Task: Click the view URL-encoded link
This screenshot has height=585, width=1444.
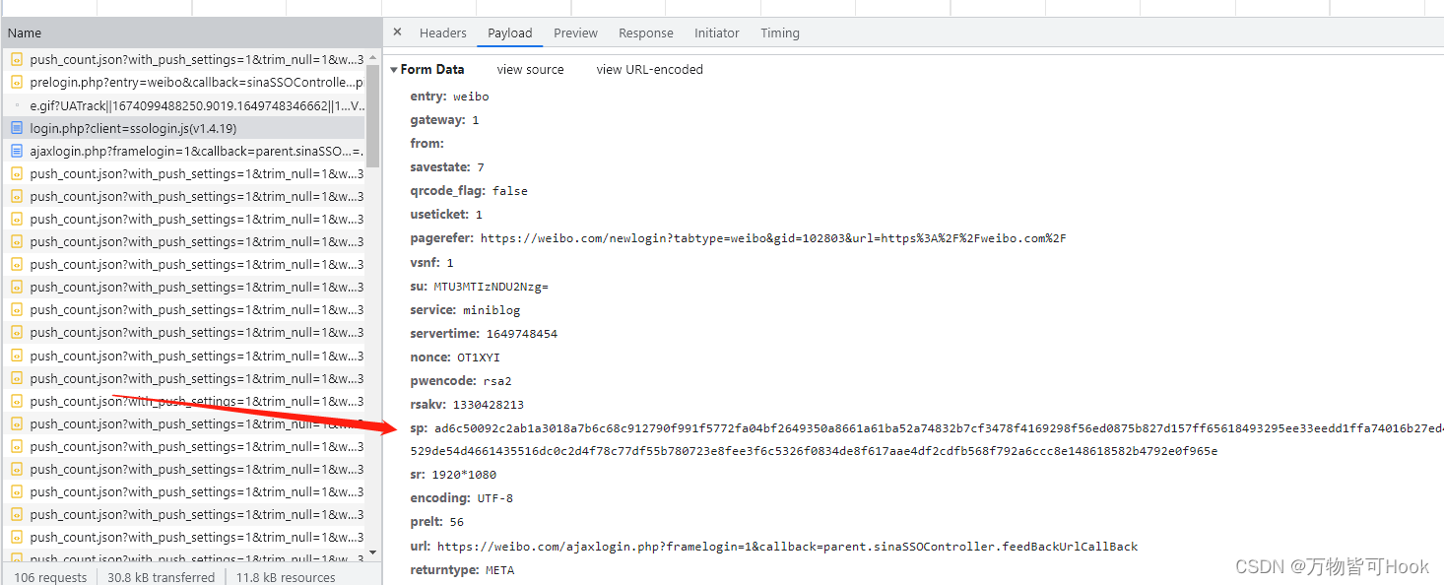Action: tap(650, 70)
